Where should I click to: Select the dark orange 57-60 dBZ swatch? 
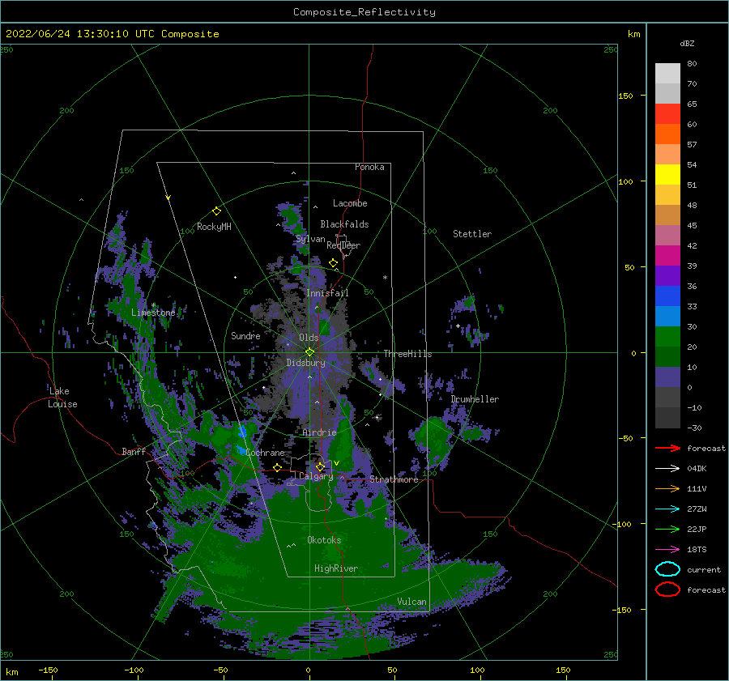coord(667,134)
